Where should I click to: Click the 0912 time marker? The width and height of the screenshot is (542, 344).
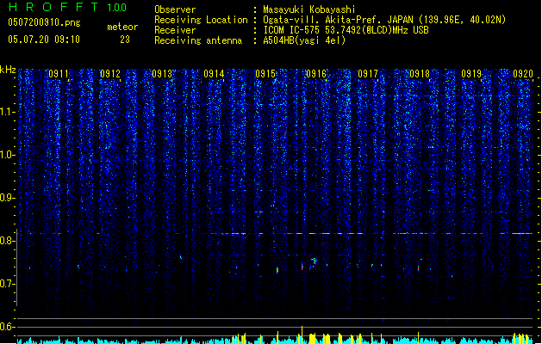110,74
